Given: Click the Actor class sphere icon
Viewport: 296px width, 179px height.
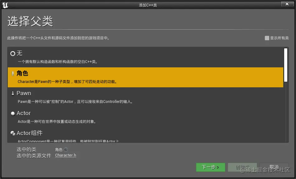Looking at the screenshot, I should point(13,114).
